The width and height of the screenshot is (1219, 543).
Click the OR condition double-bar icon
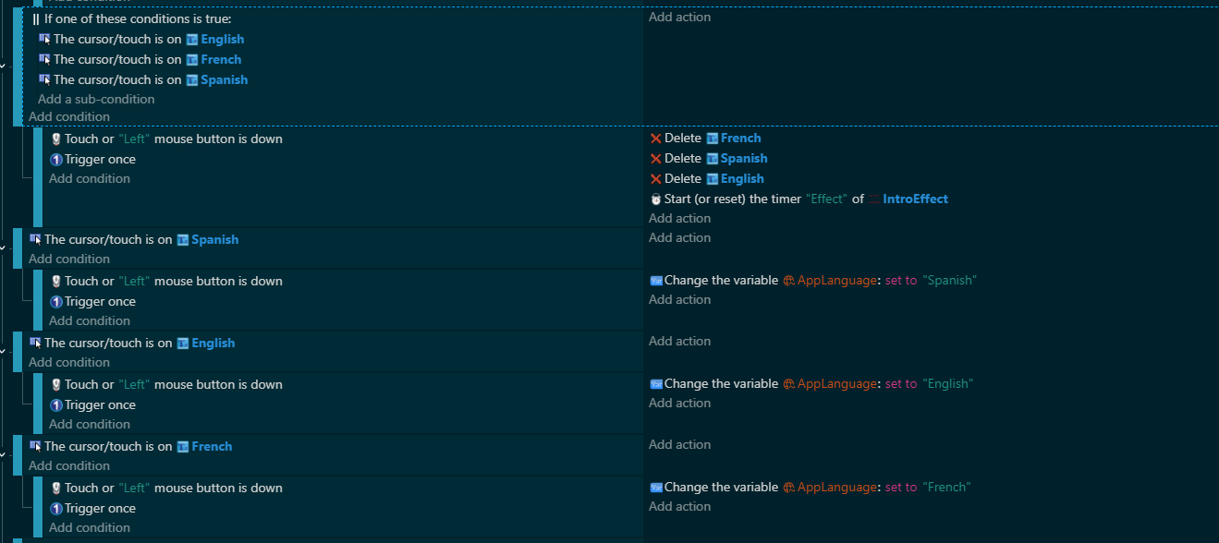pos(36,19)
